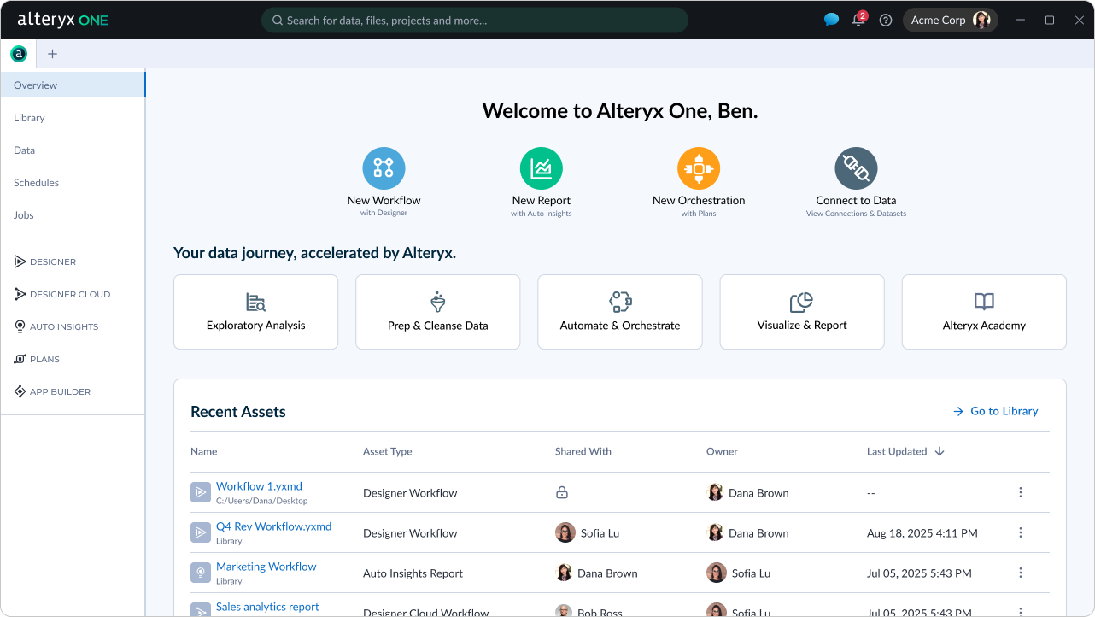Screen dimensions: 1095x617
Task: Select Schedules in the sidebar
Action: pyautogui.click(x=37, y=183)
